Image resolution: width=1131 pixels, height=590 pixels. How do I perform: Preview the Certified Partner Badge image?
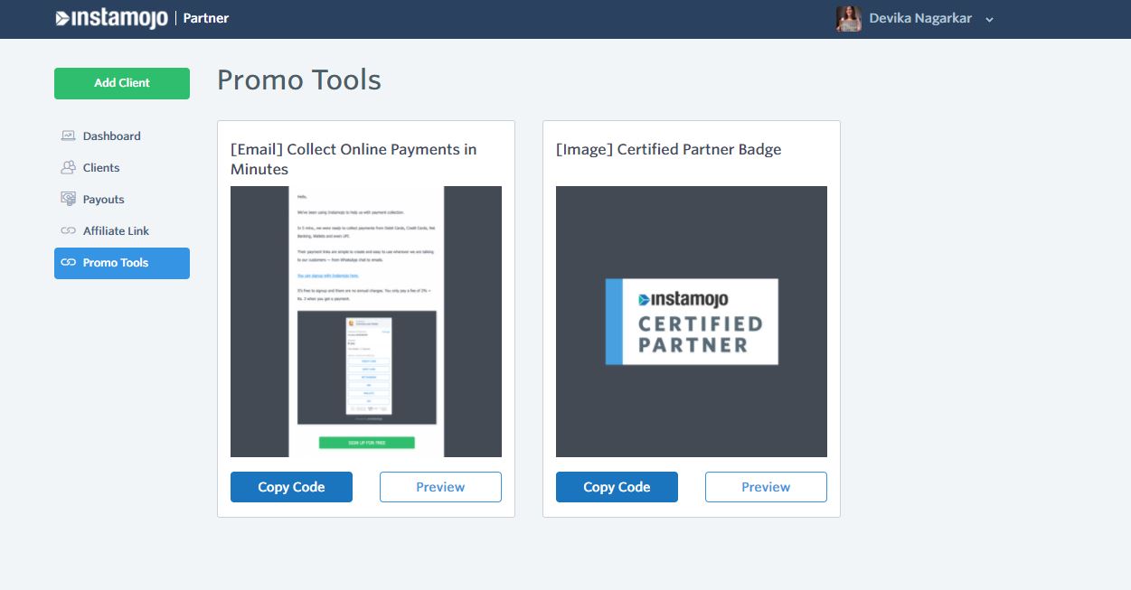point(766,487)
